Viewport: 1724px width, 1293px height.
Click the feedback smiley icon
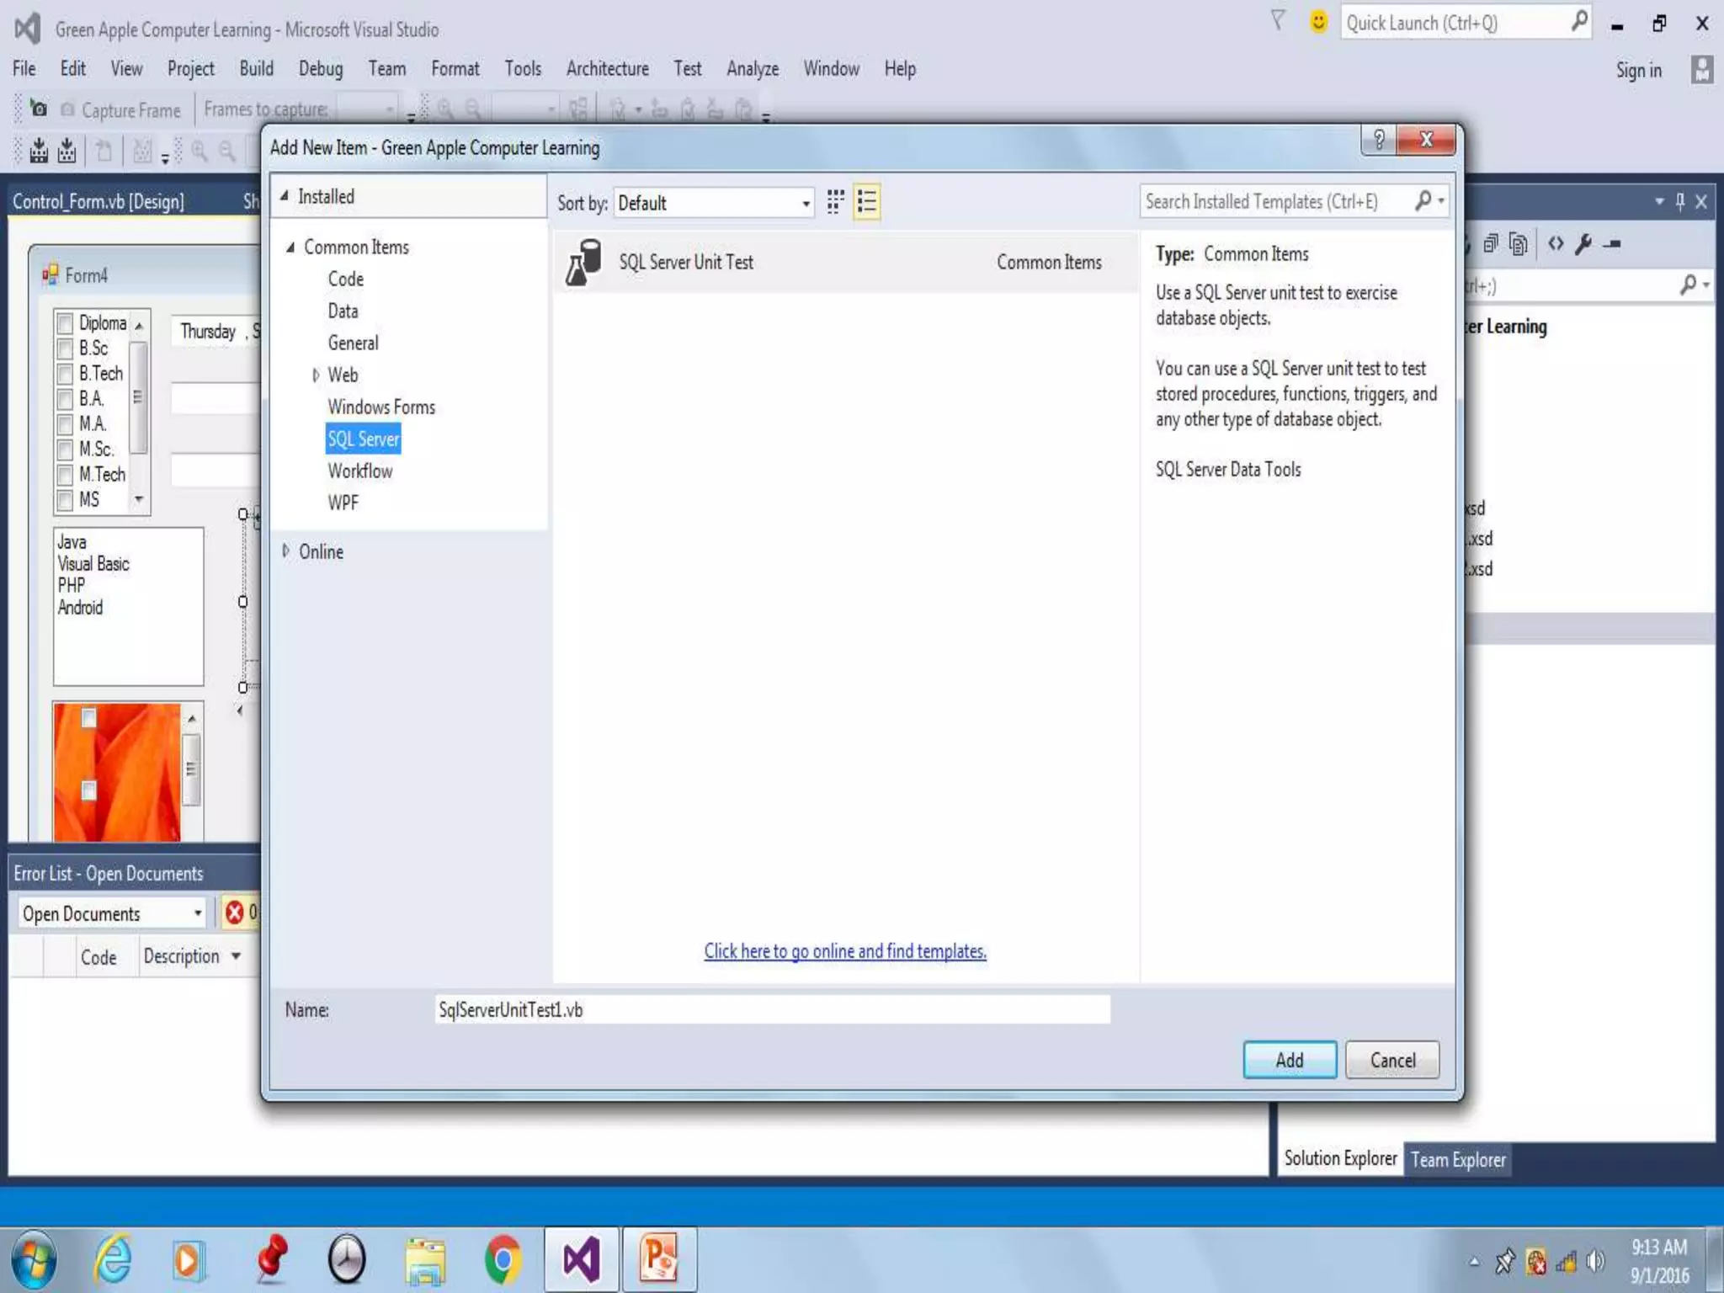1318,22
